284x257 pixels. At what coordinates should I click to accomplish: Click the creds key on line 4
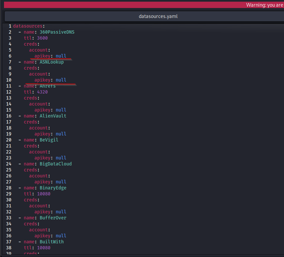(30, 44)
